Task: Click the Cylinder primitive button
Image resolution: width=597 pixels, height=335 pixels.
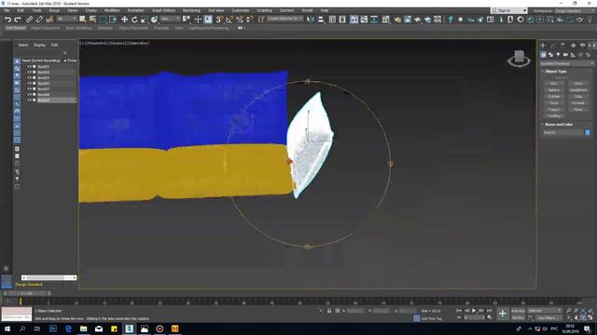Action: (x=554, y=97)
